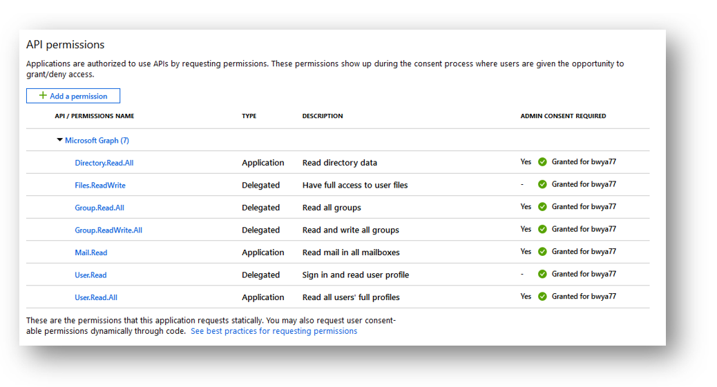Open See best practices for requesting permissions

[x=274, y=331]
